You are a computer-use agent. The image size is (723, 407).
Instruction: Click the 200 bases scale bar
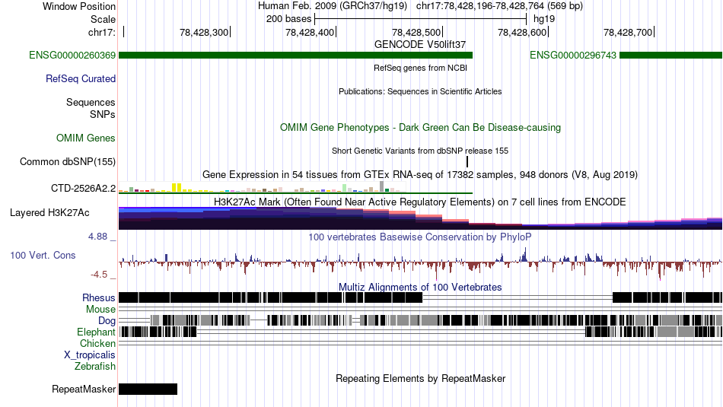click(x=420, y=19)
